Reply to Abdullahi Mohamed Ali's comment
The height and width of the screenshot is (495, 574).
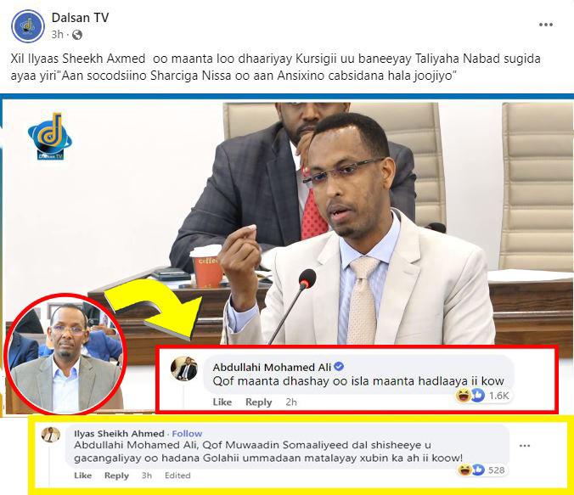click(x=258, y=402)
